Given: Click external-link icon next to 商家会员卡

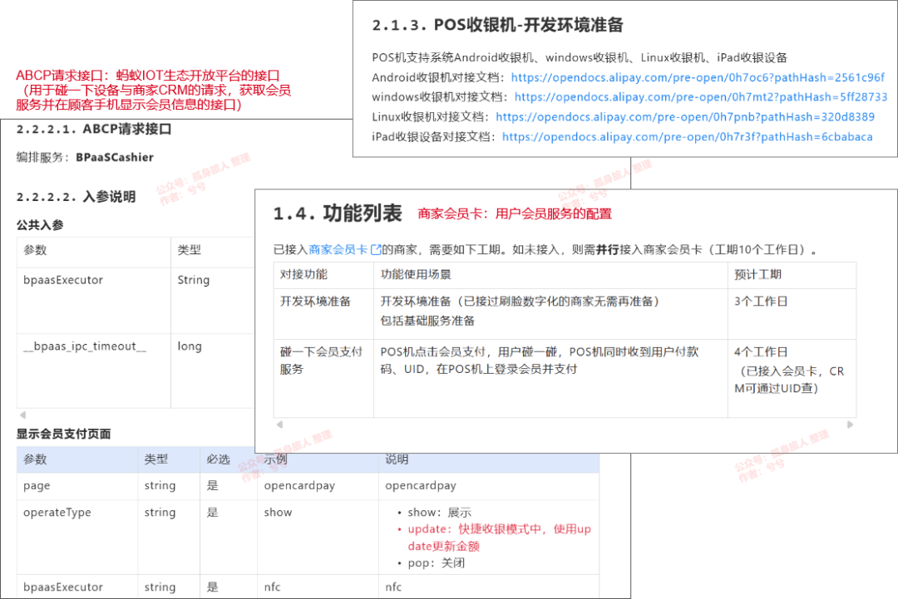Looking at the screenshot, I should coord(376,249).
